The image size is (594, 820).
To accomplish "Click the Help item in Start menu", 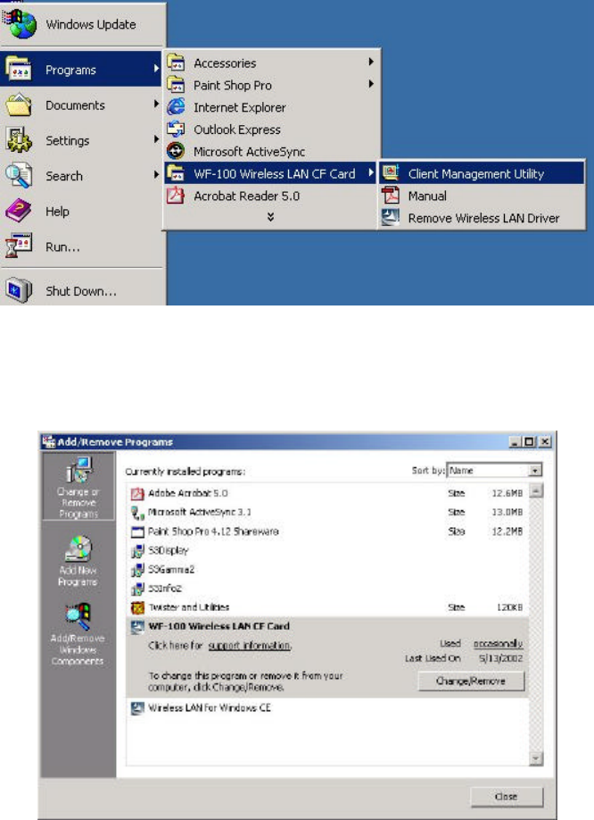I will [83, 212].
